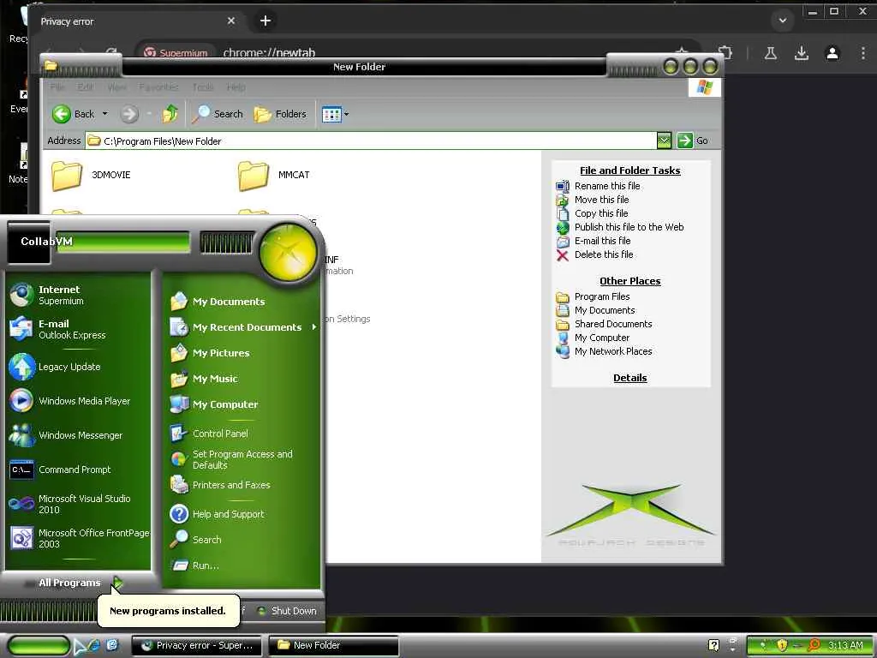The width and height of the screenshot is (877, 658).
Task: Click the Back button in Explorer
Action: click(74, 114)
